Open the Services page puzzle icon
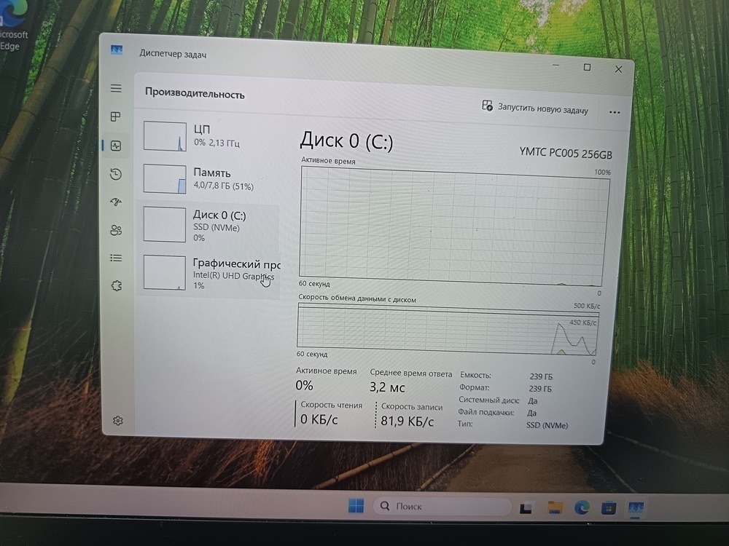This screenshot has width=729, height=546. pos(116,286)
